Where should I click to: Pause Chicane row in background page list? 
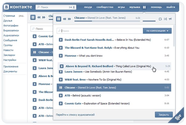(x=34, y=52)
